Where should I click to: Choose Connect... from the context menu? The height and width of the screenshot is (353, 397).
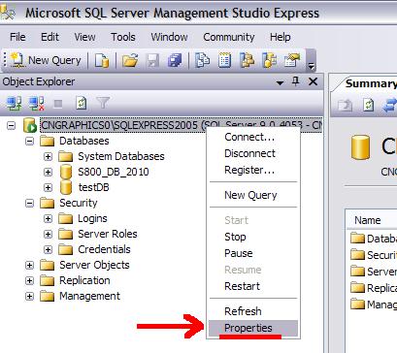[x=253, y=137]
